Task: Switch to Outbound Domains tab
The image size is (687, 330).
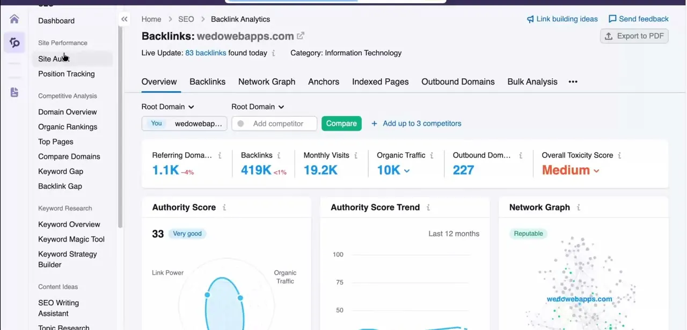Action: 458,82
